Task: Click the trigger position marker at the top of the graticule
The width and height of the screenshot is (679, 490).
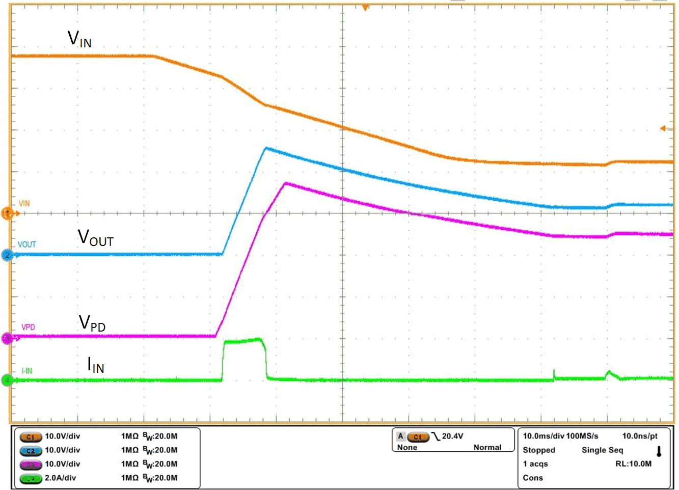Action: [x=365, y=8]
